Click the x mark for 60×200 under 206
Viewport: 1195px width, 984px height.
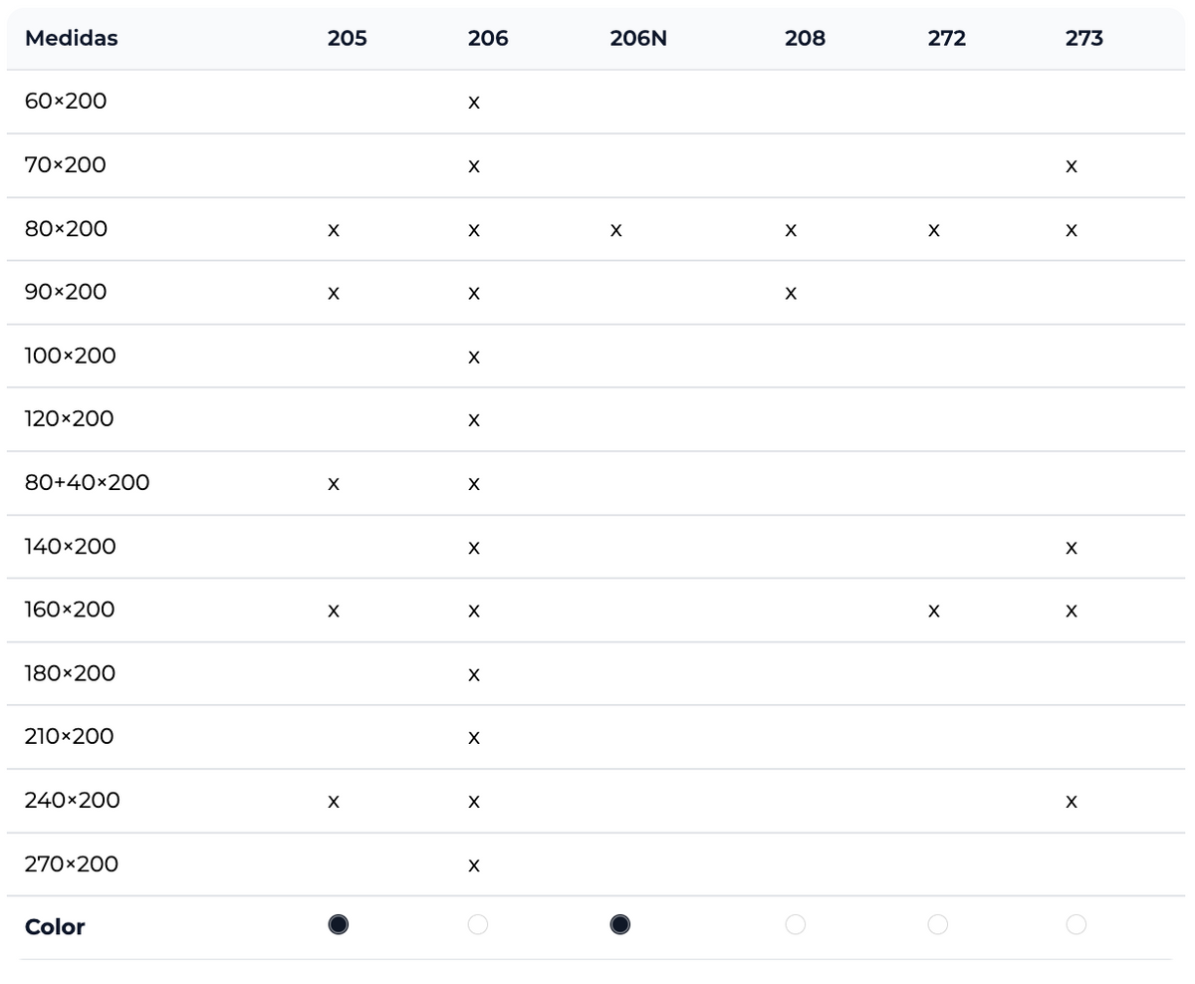pyautogui.click(x=474, y=103)
